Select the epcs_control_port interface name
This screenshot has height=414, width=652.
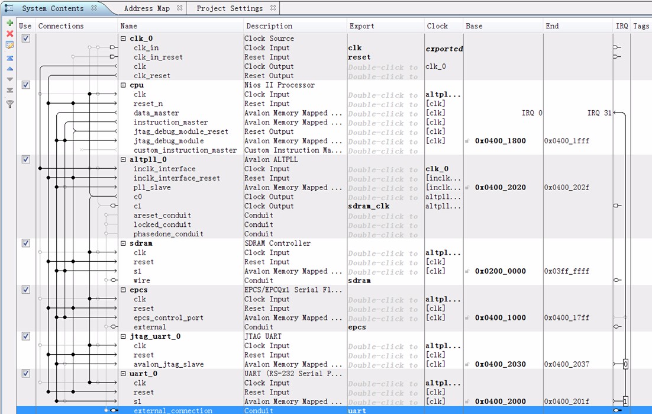[x=169, y=318]
